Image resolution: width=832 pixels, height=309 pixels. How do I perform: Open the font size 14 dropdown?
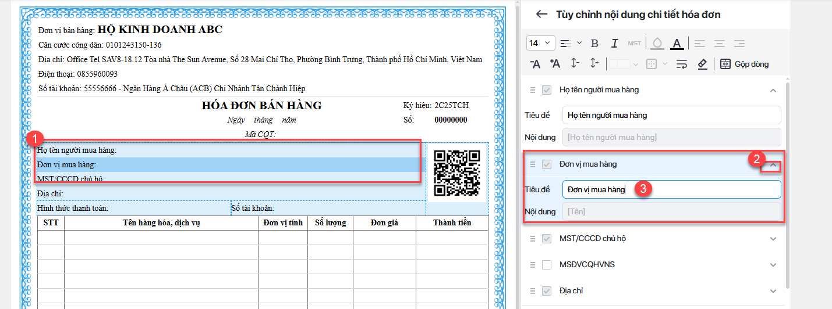[540, 44]
